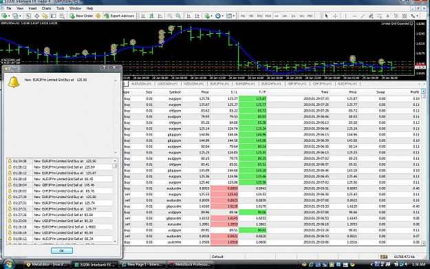
Task: Select the Arrows drawing tool icon
Action: coord(412,16)
